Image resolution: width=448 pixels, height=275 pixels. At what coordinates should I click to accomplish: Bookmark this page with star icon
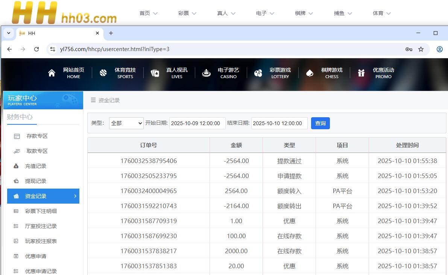click(x=421, y=49)
